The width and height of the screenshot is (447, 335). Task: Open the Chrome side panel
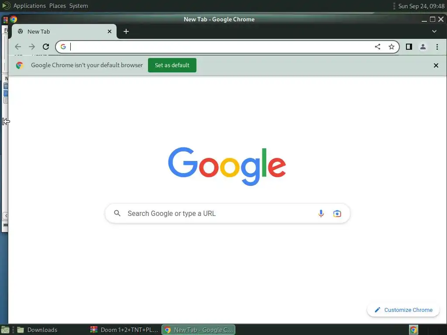(x=409, y=47)
